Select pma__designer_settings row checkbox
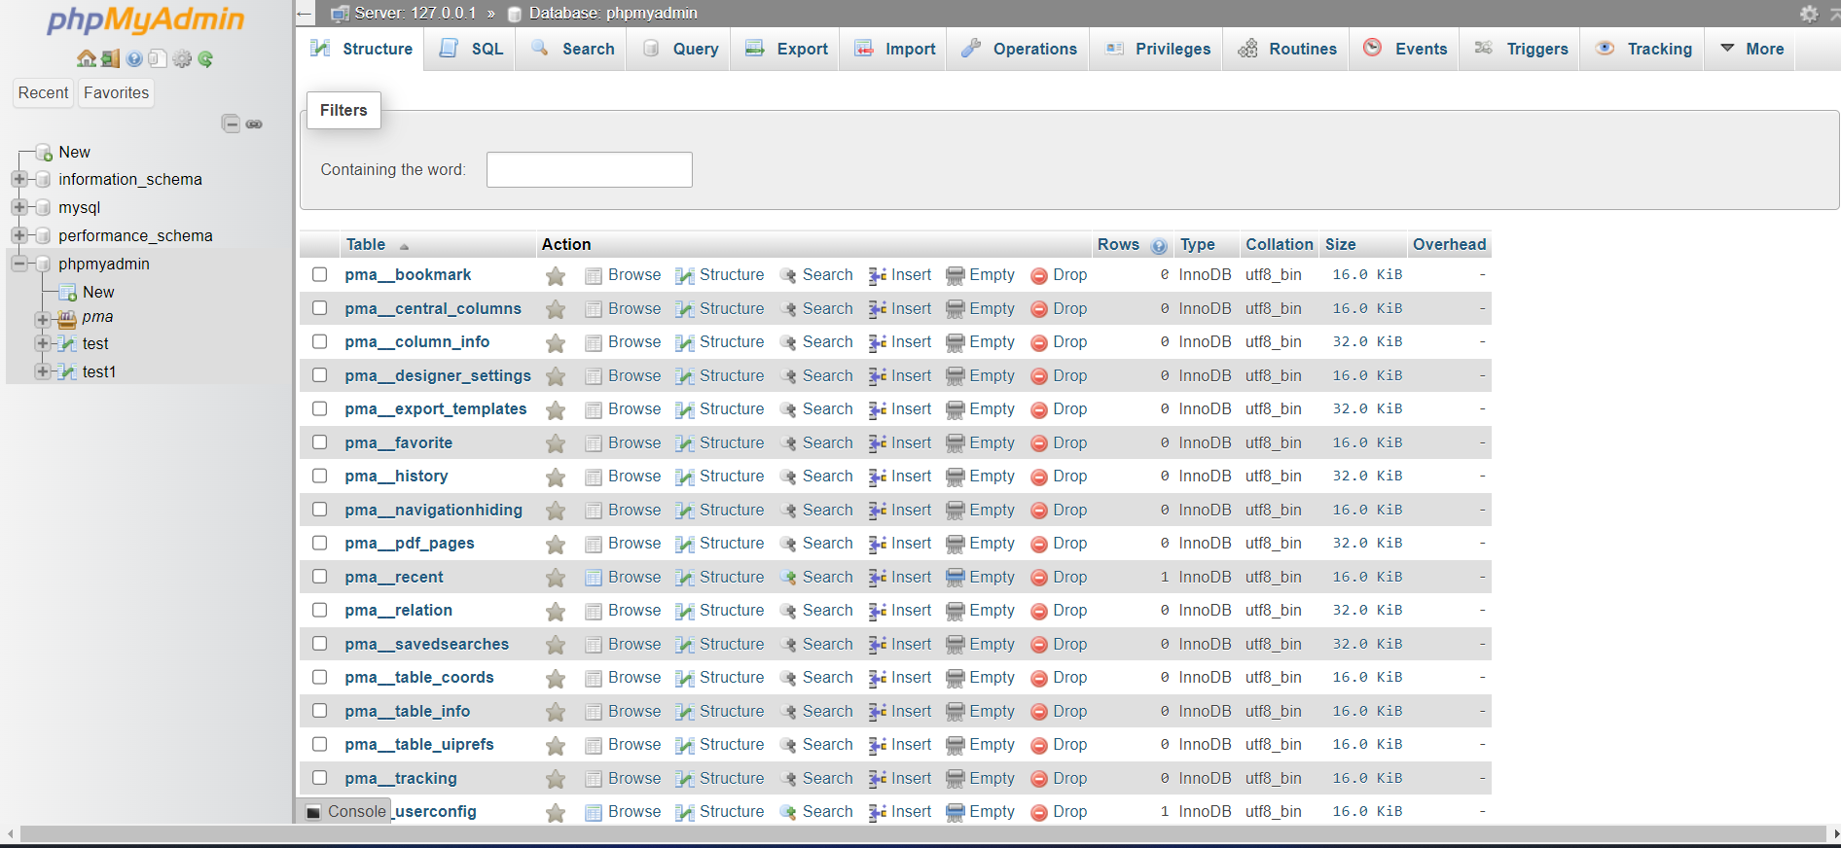 (x=319, y=375)
